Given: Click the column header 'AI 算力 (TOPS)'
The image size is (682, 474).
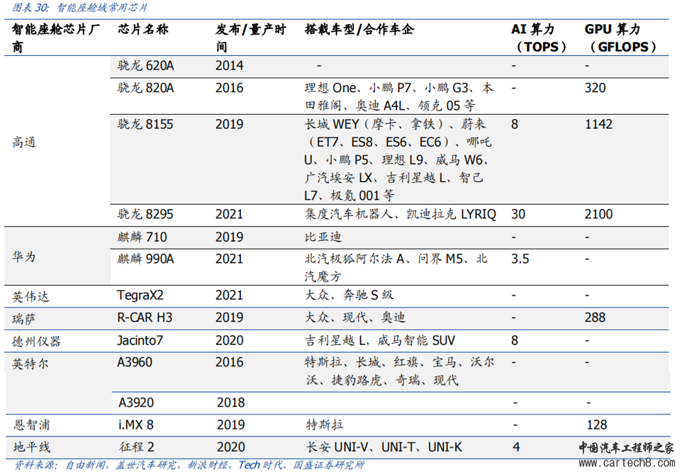Looking at the screenshot, I should pyautogui.click(x=539, y=38).
